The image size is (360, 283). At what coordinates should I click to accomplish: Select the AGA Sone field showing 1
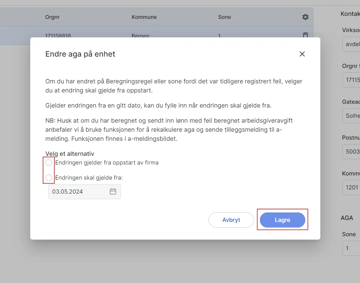tap(351, 248)
